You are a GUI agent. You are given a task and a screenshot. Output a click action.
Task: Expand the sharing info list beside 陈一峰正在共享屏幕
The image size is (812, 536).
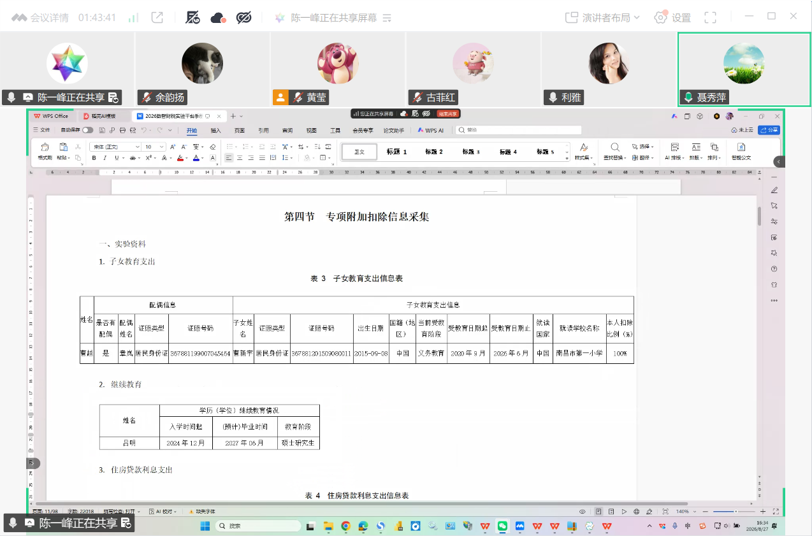[387, 18]
